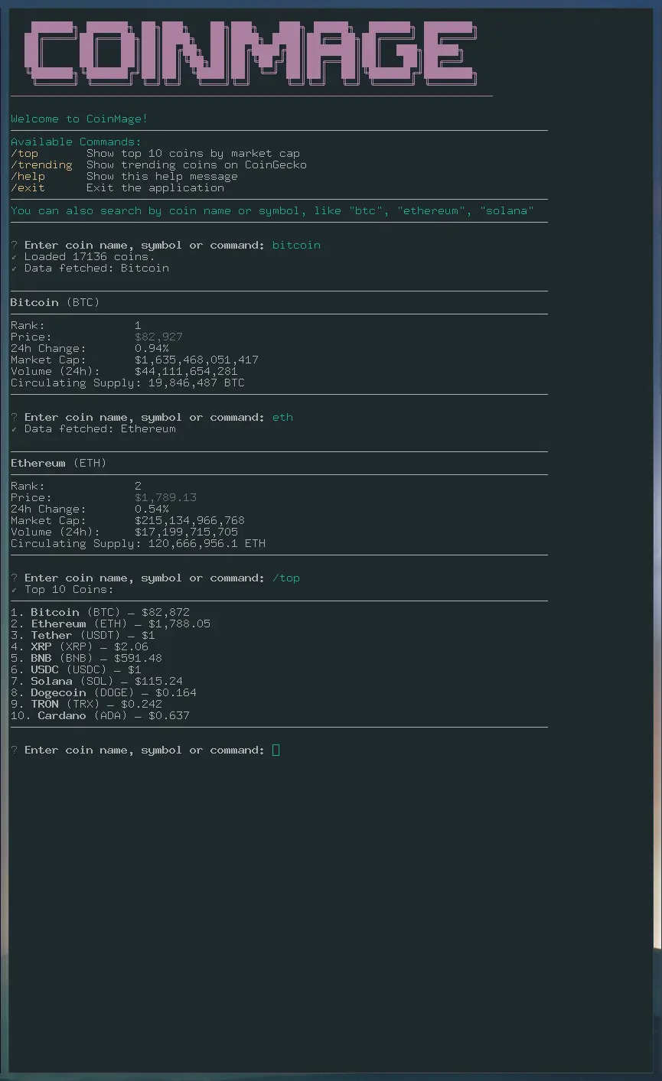Click the Solana (SOL) entry in top list
This screenshot has height=1081, width=662.
click(x=96, y=682)
